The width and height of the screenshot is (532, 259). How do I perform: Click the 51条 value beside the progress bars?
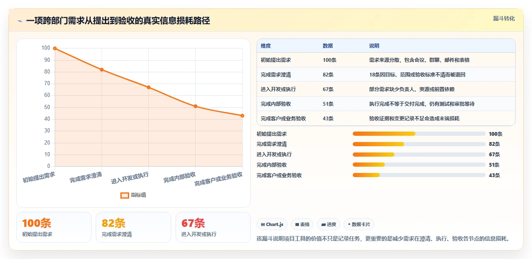(494, 165)
